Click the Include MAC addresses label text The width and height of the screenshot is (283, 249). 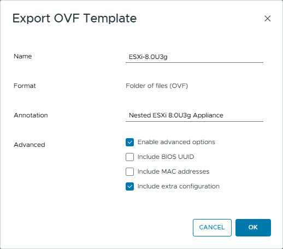173,171
